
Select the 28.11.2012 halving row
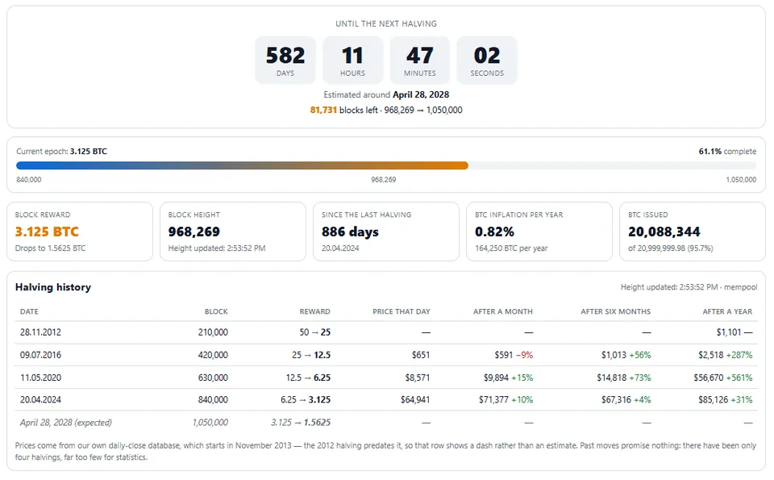click(386, 332)
